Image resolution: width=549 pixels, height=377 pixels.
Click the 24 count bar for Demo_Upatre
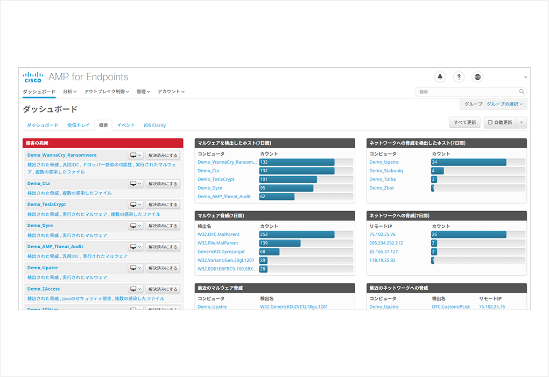tap(469, 162)
